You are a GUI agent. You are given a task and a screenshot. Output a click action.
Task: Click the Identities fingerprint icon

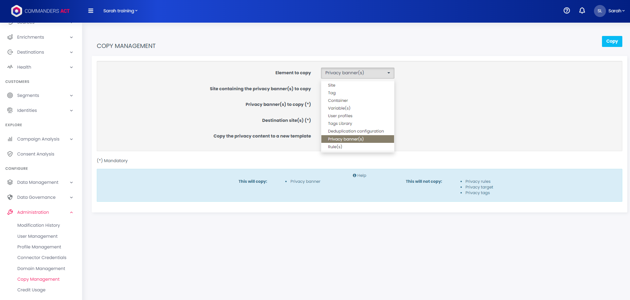[10, 110]
